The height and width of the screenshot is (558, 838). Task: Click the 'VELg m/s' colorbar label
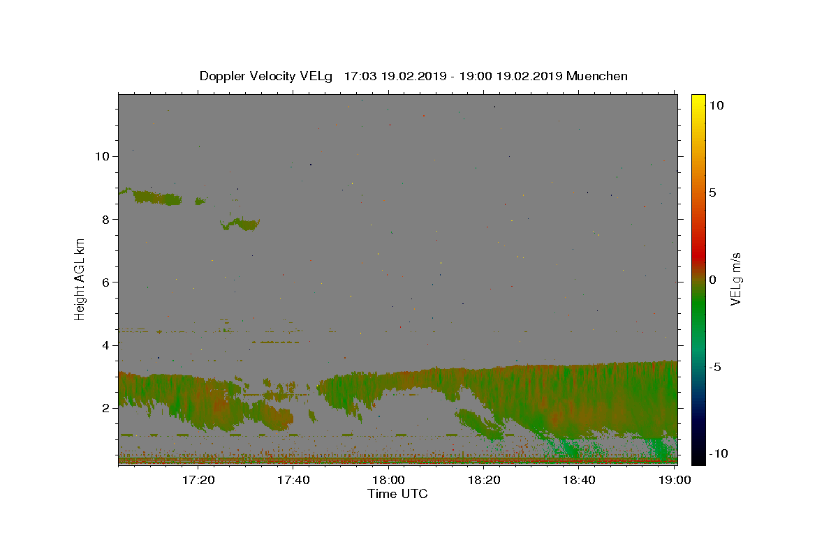pyautogui.click(x=735, y=279)
